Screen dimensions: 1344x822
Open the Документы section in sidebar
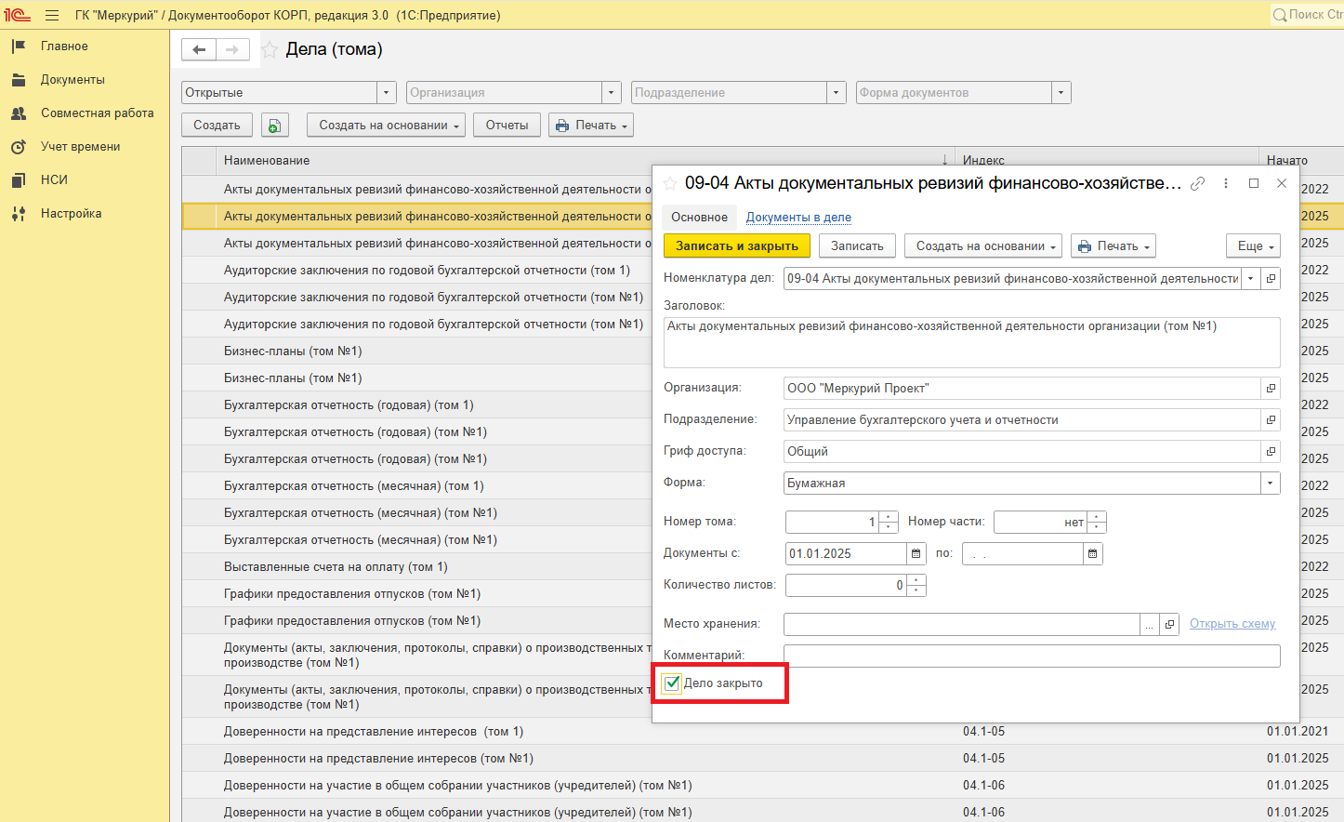(72, 80)
